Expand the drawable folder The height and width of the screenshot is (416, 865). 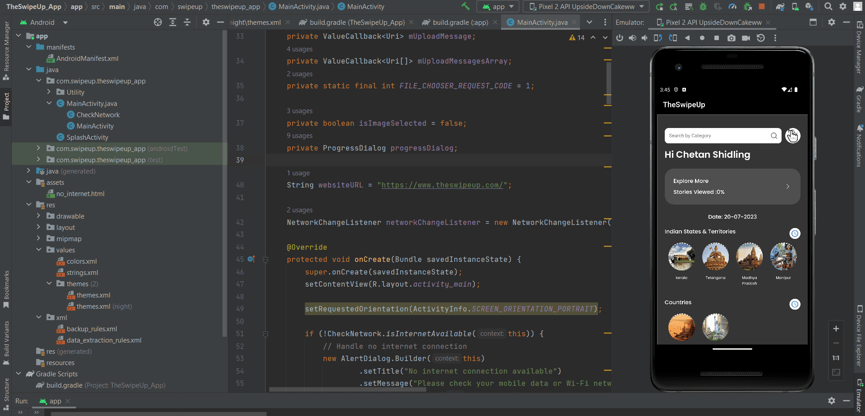tap(38, 216)
